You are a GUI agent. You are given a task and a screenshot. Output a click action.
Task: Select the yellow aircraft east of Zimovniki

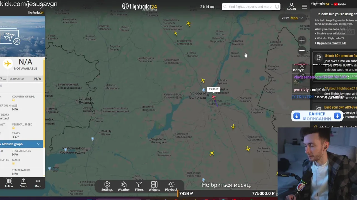(212, 153)
